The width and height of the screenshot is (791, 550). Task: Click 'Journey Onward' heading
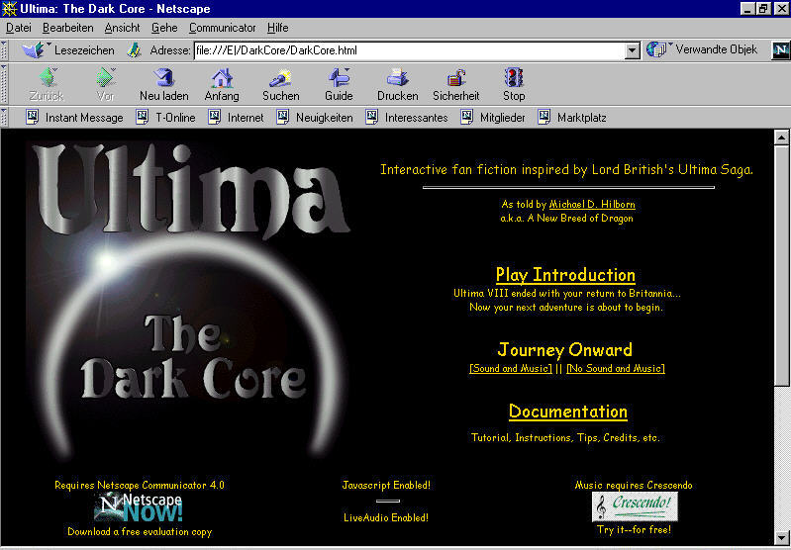click(x=565, y=350)
